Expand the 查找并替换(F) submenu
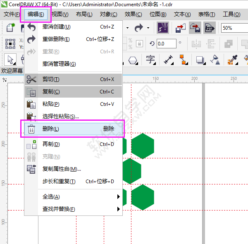Image resolution: width=248 pixels, height=244 pixels. coord(73,209)
